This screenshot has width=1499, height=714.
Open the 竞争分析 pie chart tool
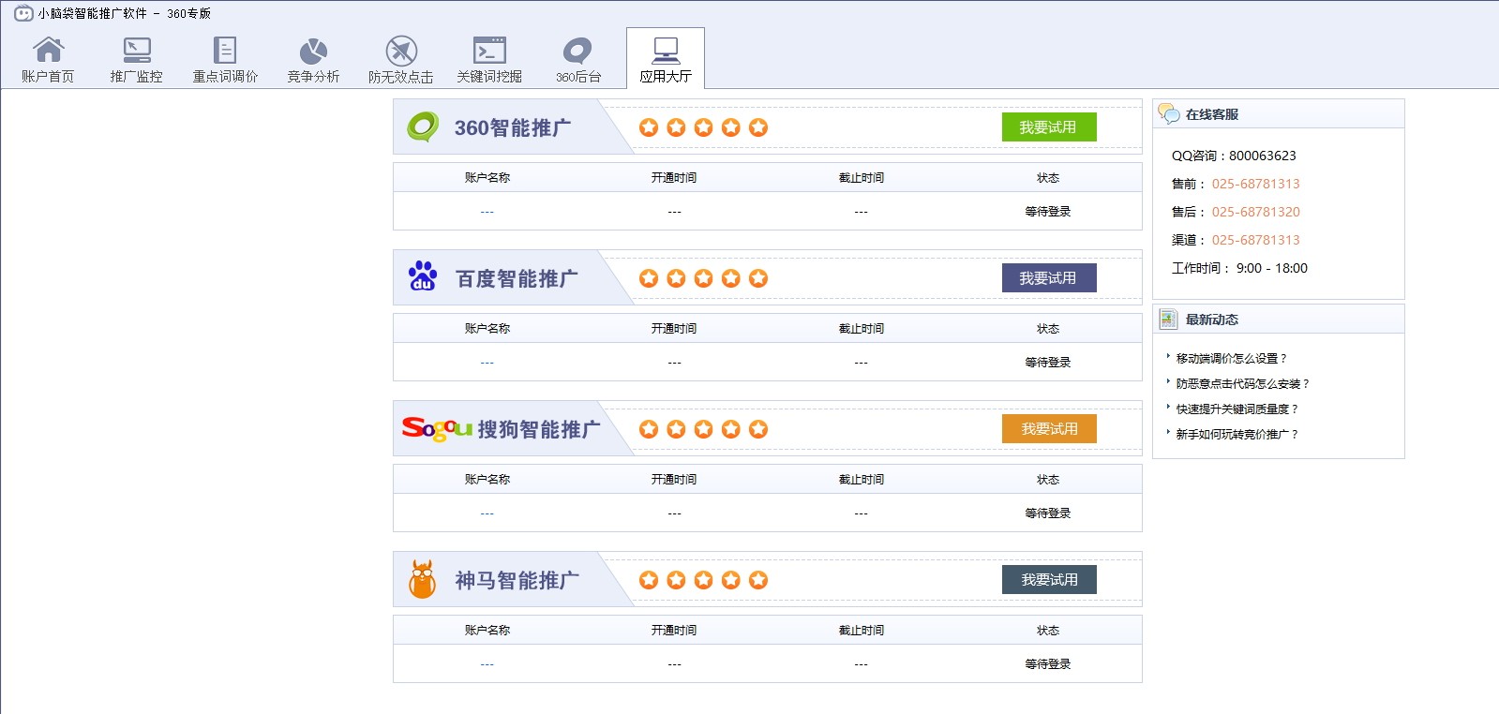pyautogui.click(x=313, y=60)
